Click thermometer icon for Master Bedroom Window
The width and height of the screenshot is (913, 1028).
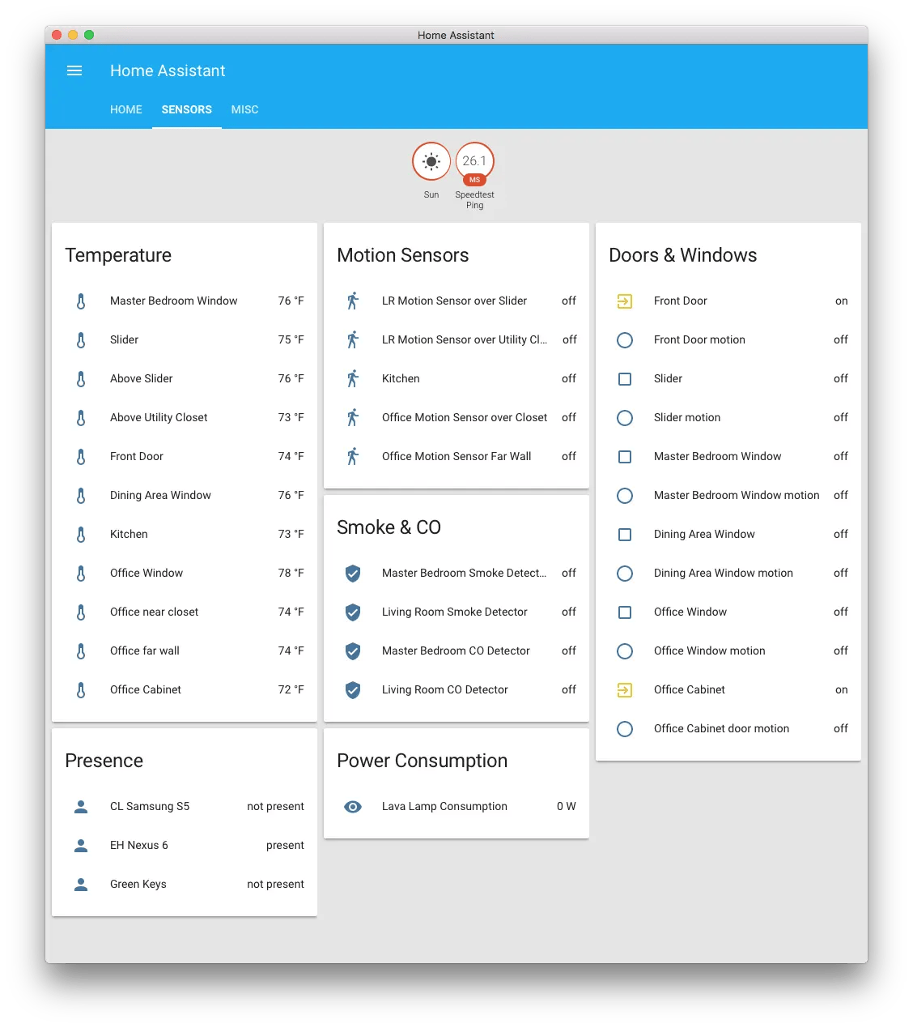coord(81,301)
